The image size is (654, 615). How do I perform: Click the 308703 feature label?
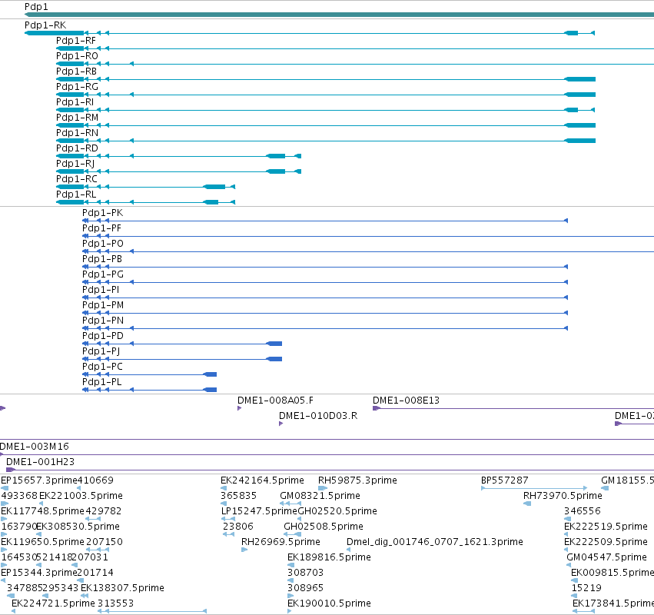(305, 573)
